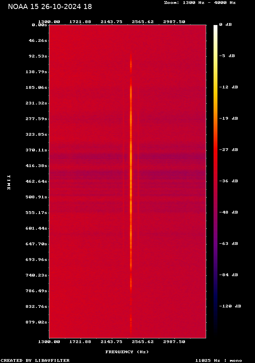Screen dimensions: 255x363
Task: Click the 879.02s time axis marker
Action: coord(37,322)
